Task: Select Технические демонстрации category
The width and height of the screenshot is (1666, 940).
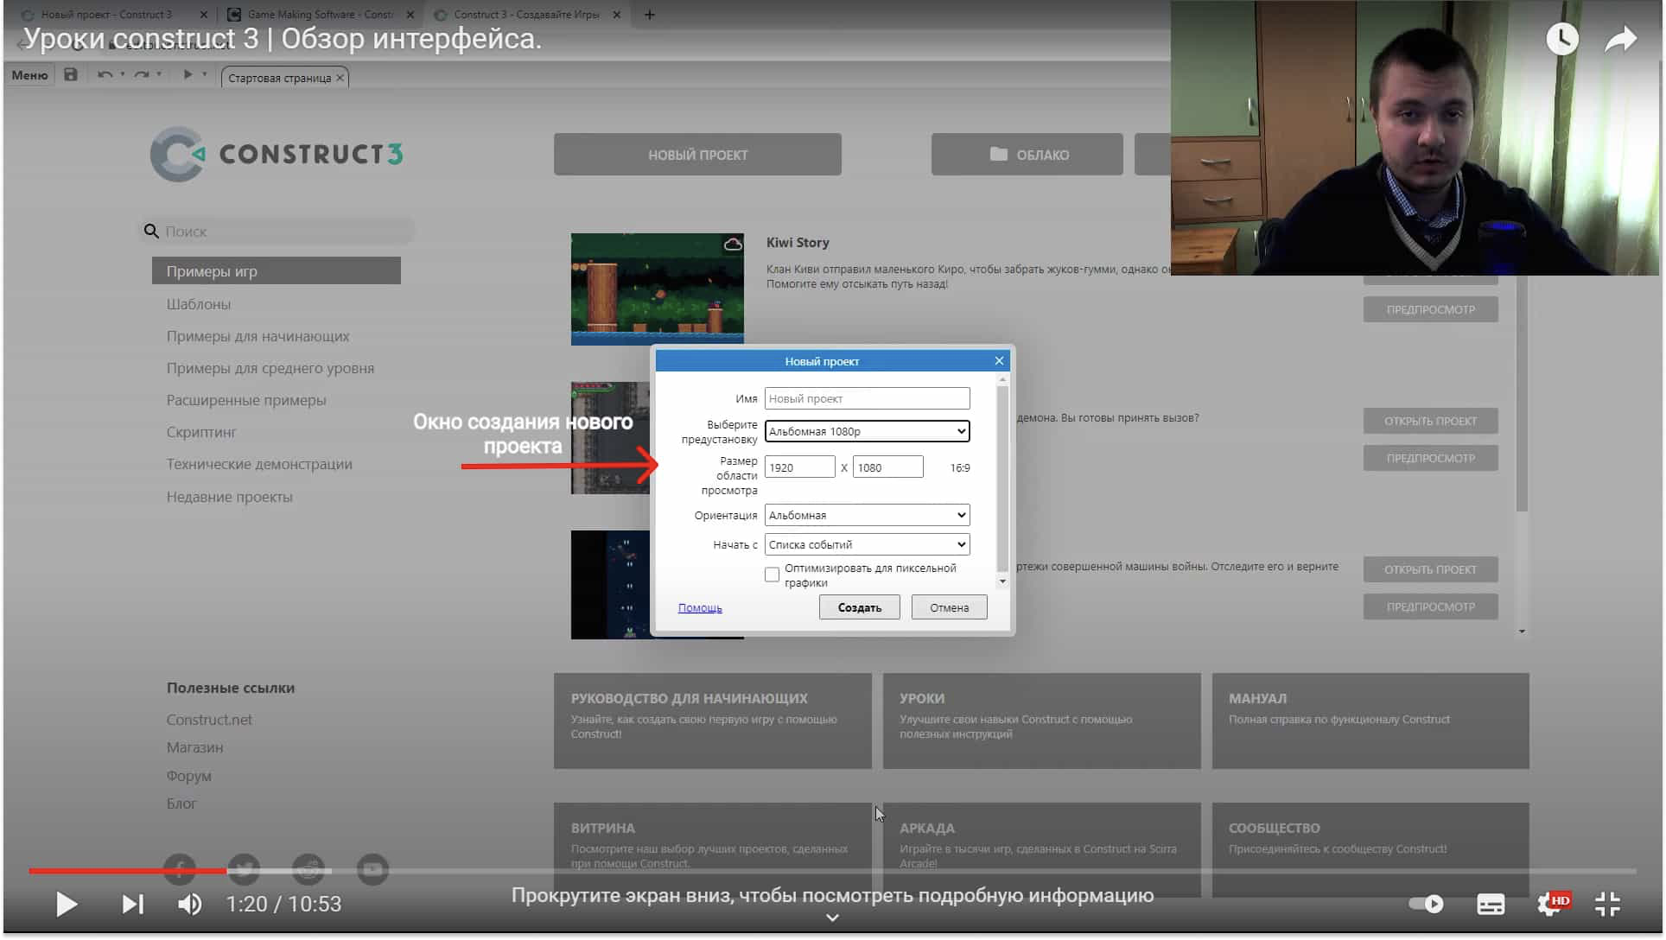Action: pos(259,464)
